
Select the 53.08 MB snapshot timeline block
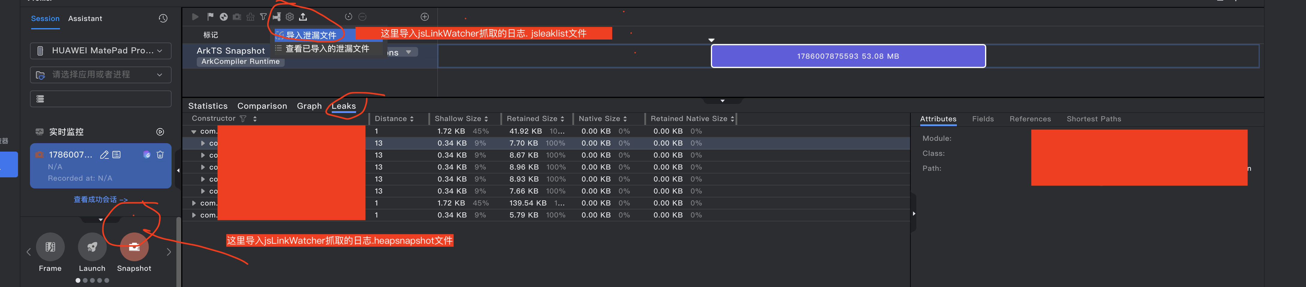[x=848, y=56]
